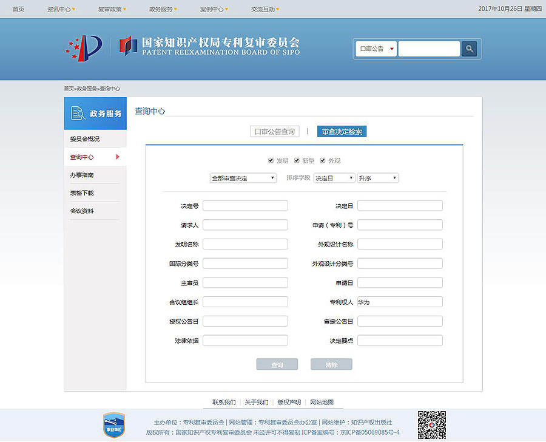Click the QR code in footer
Viewport: 546px width, 442px height.
click(432, 424)
